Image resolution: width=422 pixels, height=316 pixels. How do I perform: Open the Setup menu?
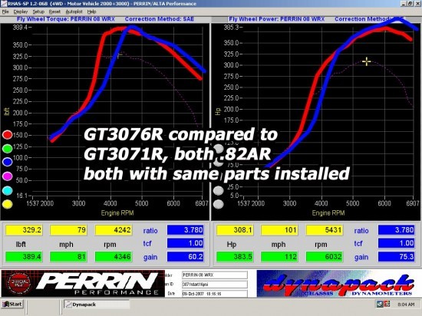pos(38,12)
